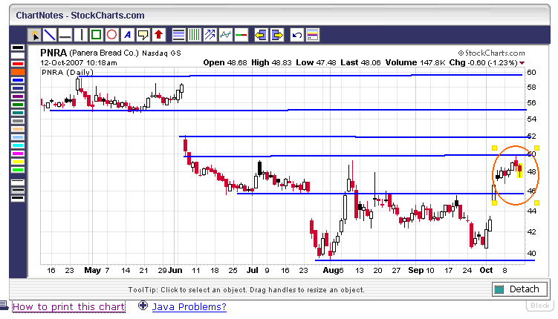Pick the red color swatch
The image size is (558, 319).
(18, 64)
